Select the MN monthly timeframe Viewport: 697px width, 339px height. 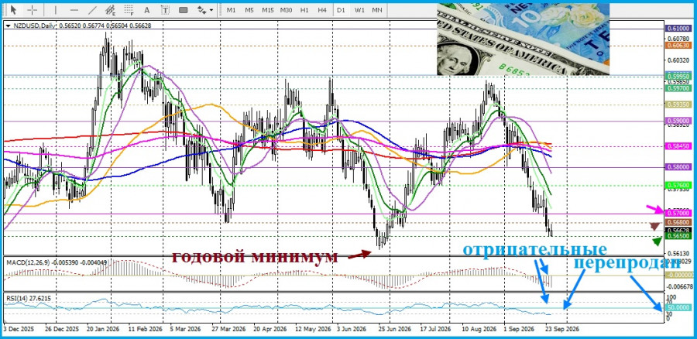point(377,10)
